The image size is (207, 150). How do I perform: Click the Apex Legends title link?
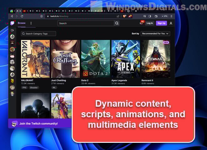(x=119, y=80)
